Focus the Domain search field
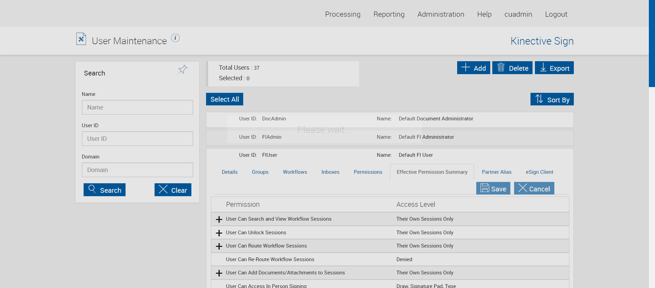Image resolution: width=655 pixels, height=288 pixels. point(137,170)
